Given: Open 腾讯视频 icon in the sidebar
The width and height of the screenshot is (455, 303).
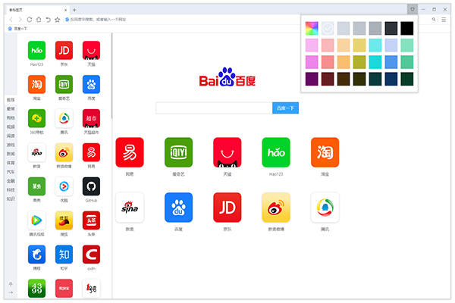Looking at the screenshot, I should click(x=36, y=220).
